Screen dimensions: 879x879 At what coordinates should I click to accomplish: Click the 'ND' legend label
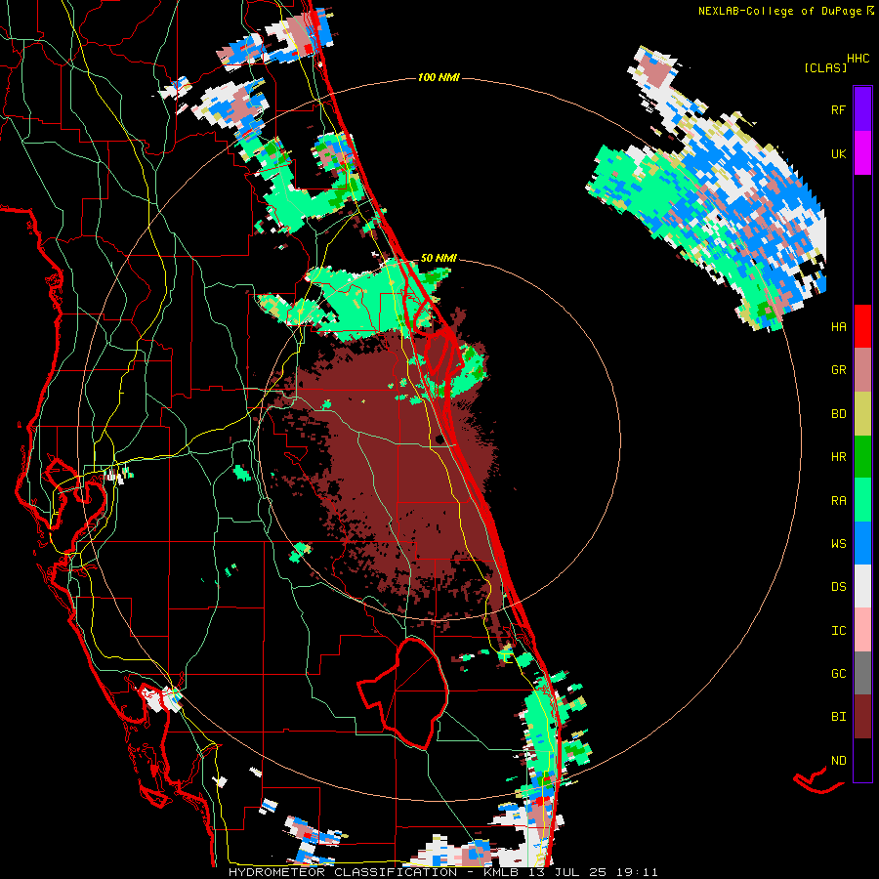pos(838,760)
